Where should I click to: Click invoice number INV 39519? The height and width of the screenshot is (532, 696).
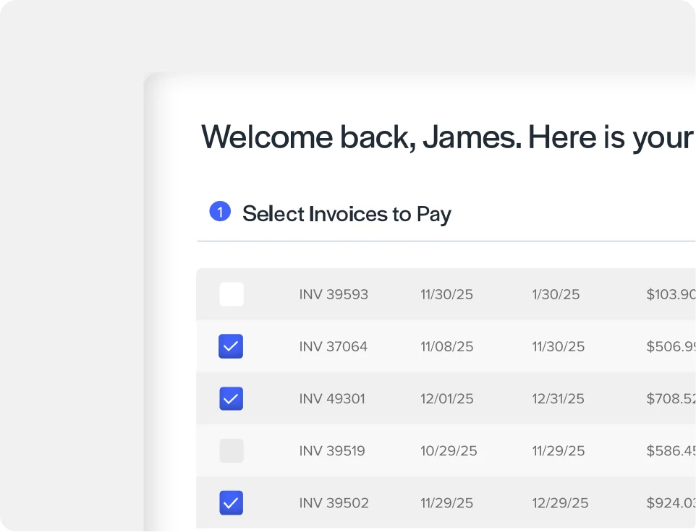click(x=332, y=450)
